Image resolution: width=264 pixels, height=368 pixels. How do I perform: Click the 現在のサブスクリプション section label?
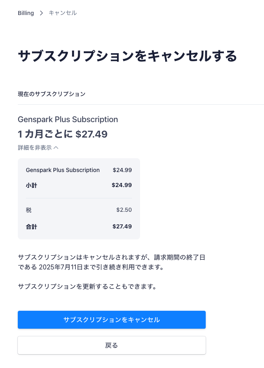coord(51,94)
